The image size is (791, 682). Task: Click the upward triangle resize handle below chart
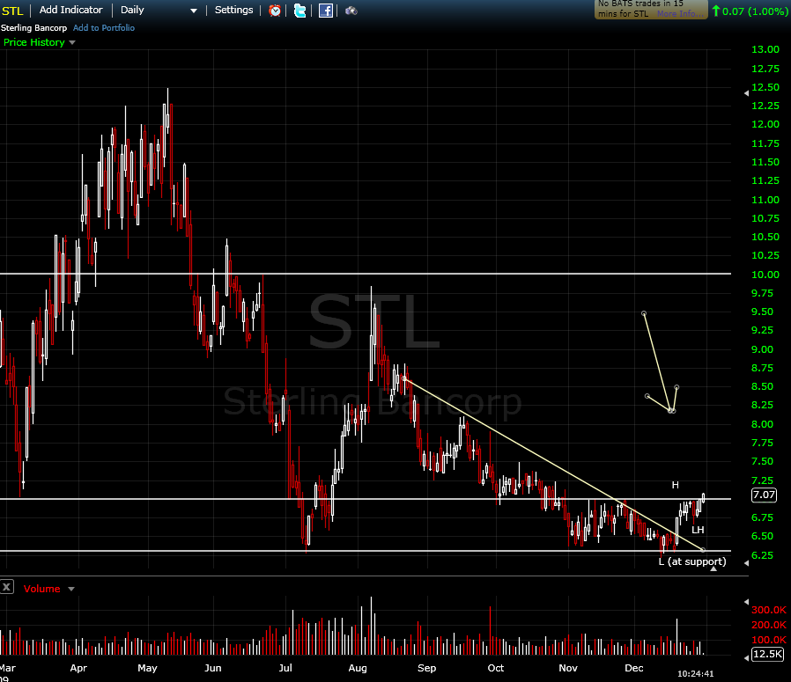(x=713, y=568)
